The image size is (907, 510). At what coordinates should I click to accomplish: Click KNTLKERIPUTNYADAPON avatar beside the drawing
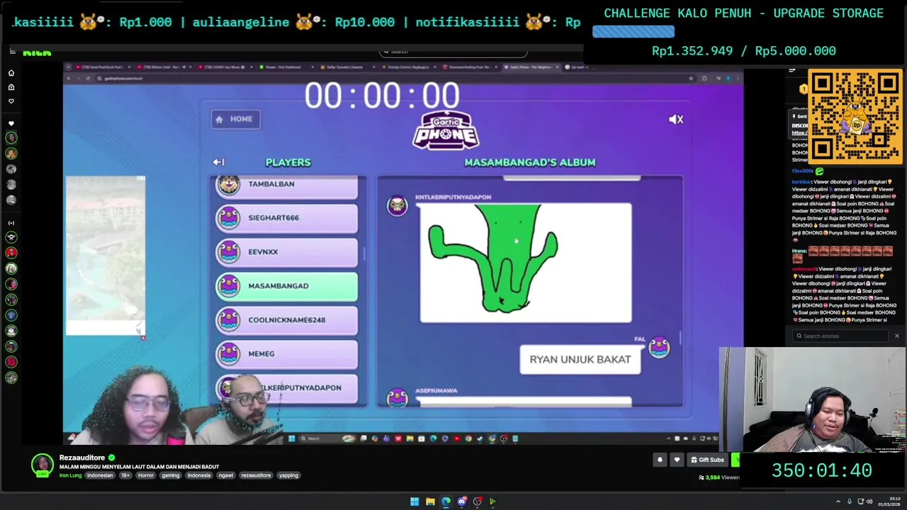point(398,205)
